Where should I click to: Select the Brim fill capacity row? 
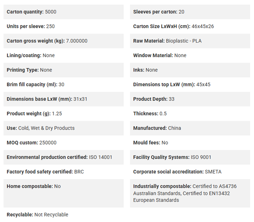[x=63, y=85]
